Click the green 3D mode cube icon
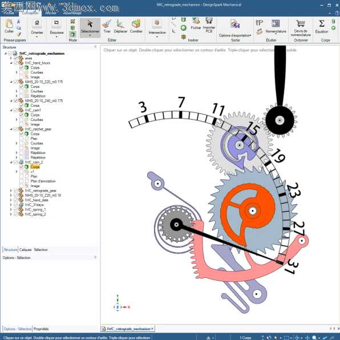Image resolution: width=340 pixels, height=340 pixels. tap(72, 34)
